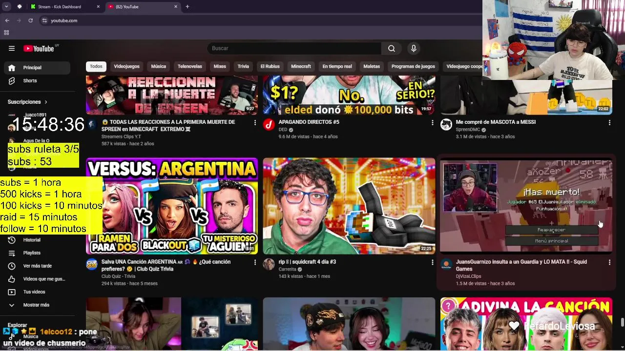Screen dimensions: 625x351
Task: Open Historial in the sidebar
Action: pos(37,240)
